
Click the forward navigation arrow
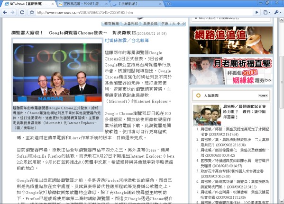[x=12, y=12]
